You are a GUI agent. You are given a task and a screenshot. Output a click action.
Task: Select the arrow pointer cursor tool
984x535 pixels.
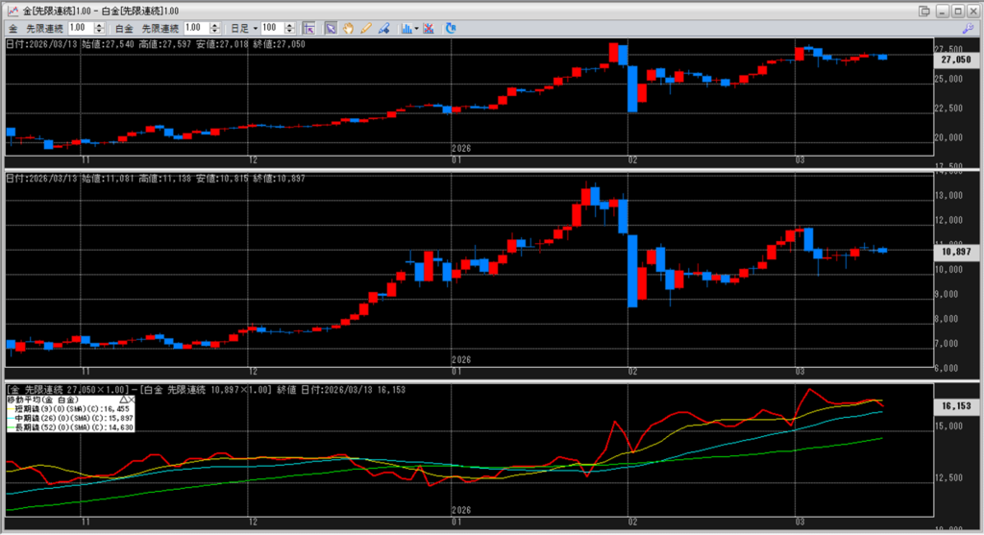pyautogui.click(x=331, y=29)
